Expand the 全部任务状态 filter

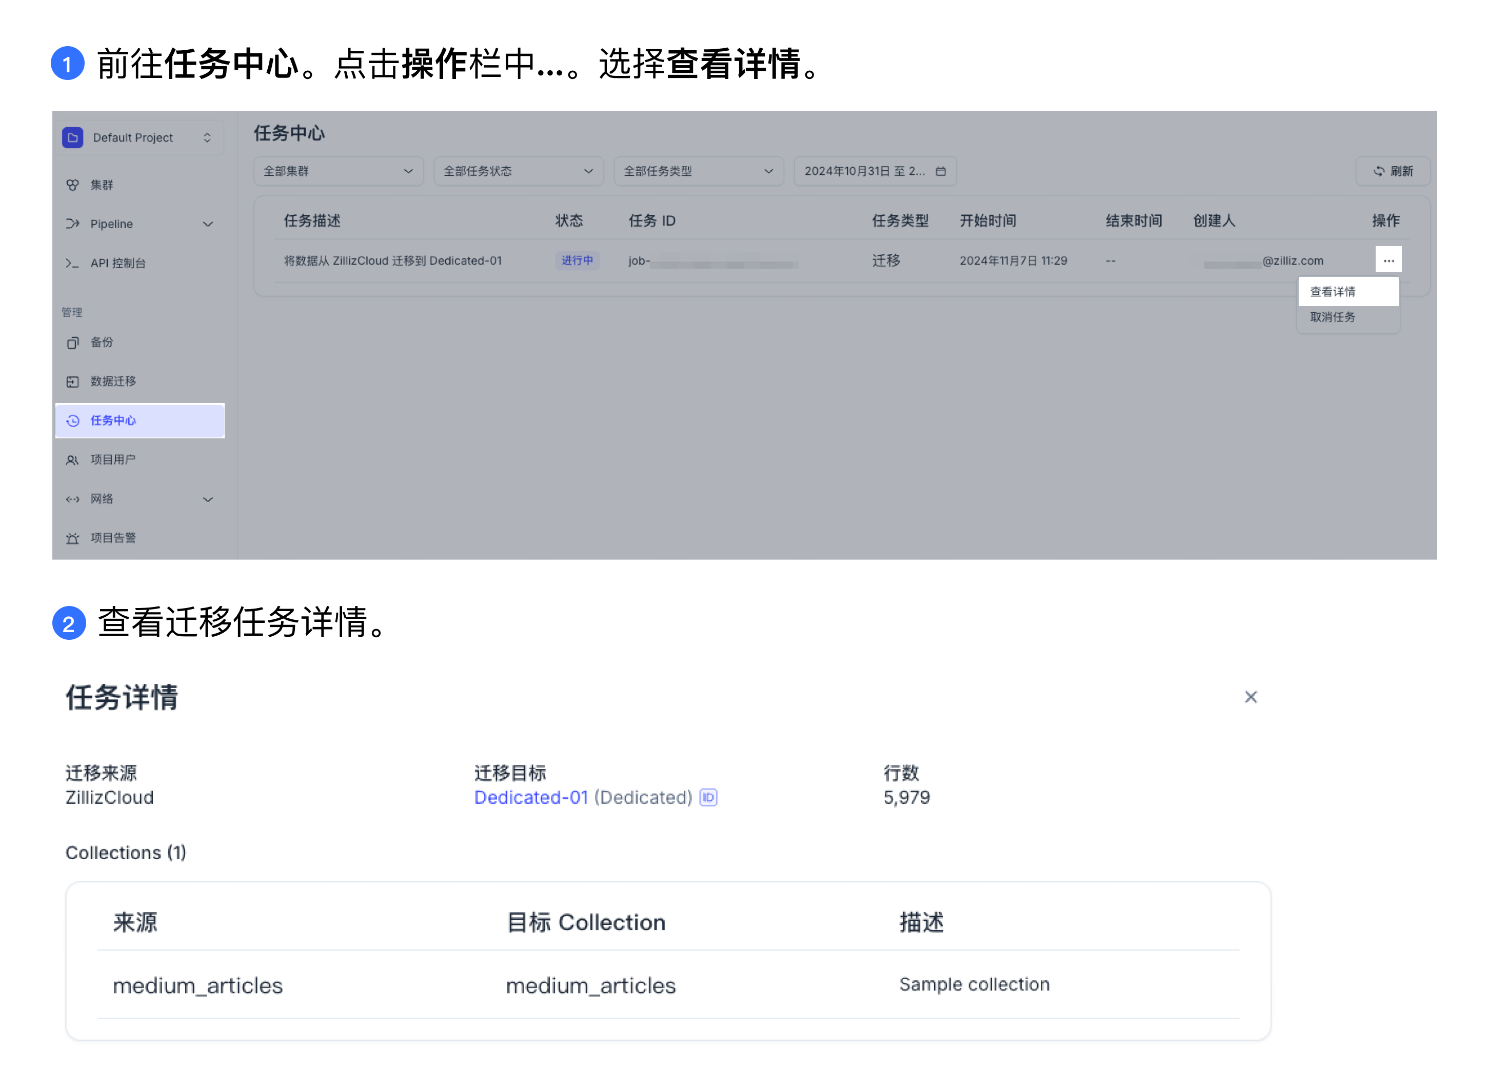(x=519, y=171)
